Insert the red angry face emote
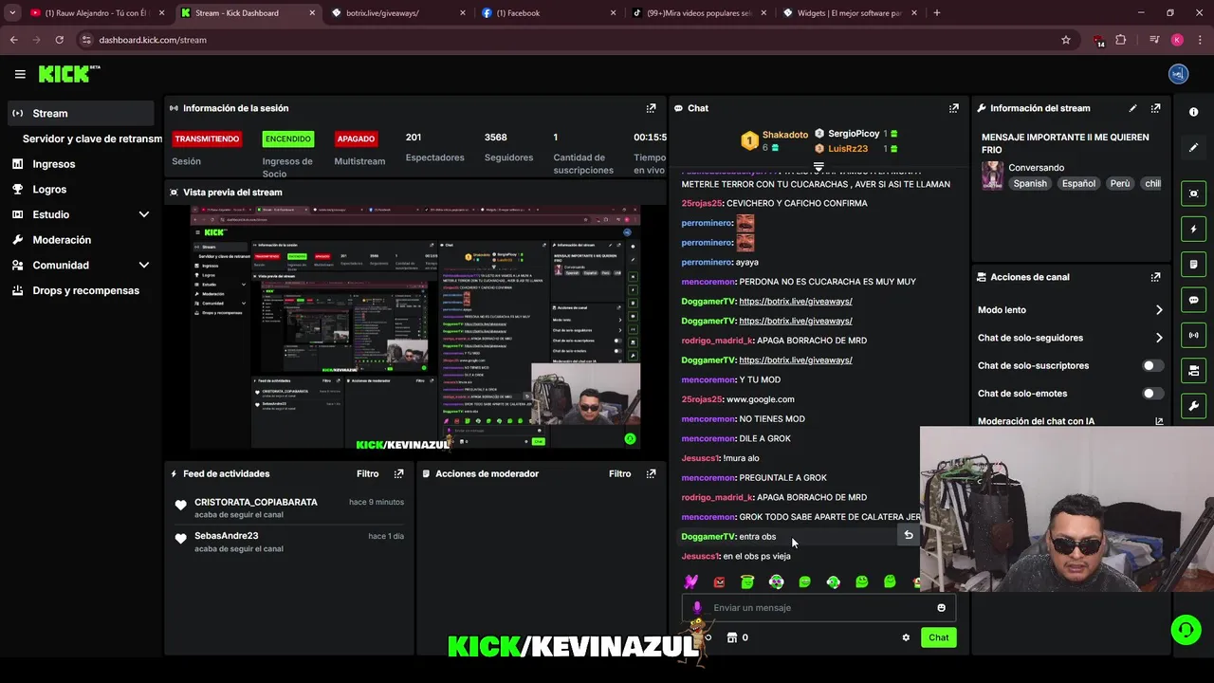Viewport: 1214px width, 683px height. (719, 581)
